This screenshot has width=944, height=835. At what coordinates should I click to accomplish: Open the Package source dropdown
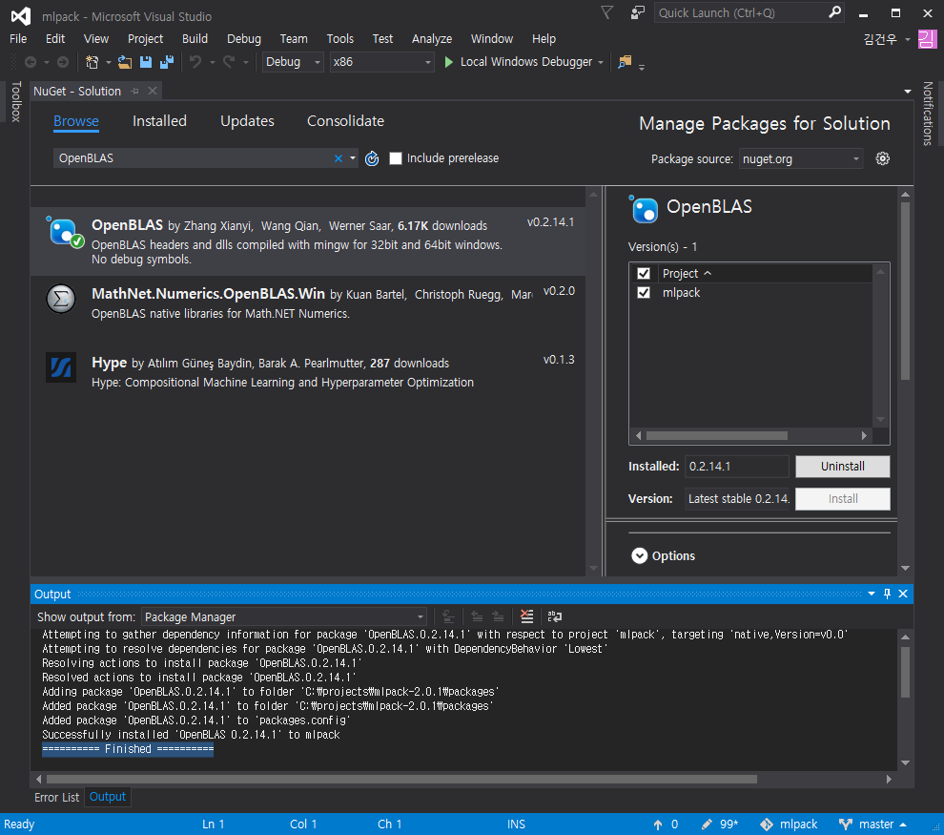[x=802, y=159]
